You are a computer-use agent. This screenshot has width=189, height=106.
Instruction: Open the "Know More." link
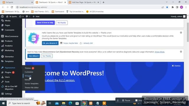[160, 52]
